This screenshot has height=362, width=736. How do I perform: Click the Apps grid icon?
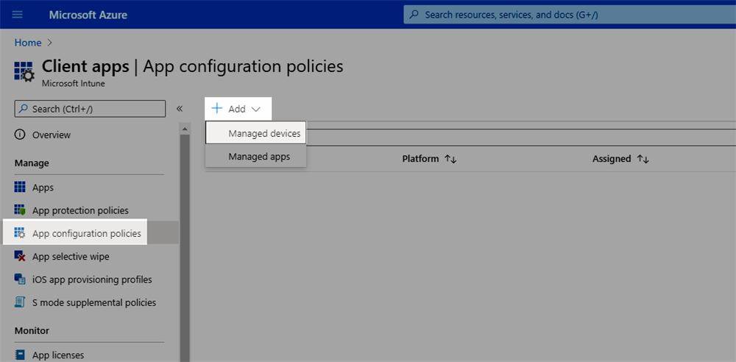tap(20, 188)
